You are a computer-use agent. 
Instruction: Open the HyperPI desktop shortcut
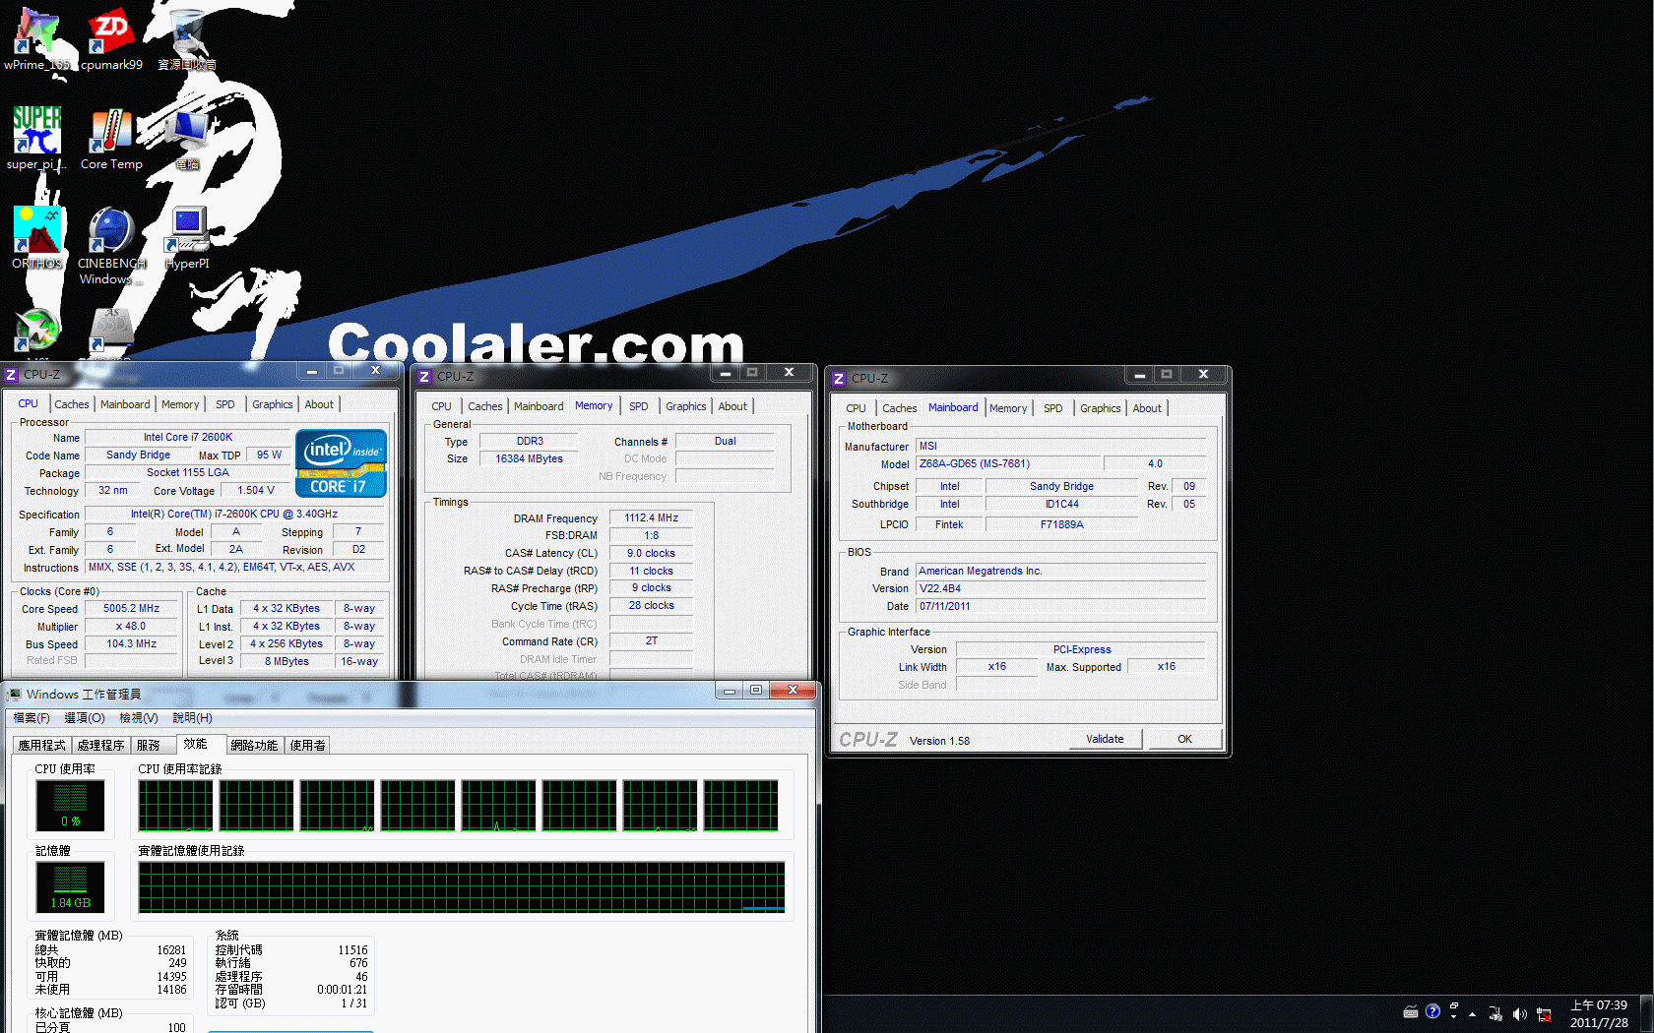[x=187, y=238]
